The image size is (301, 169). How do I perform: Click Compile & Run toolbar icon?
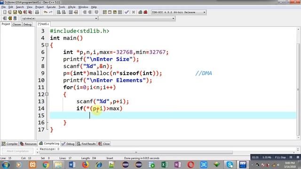tap(115, 12)
